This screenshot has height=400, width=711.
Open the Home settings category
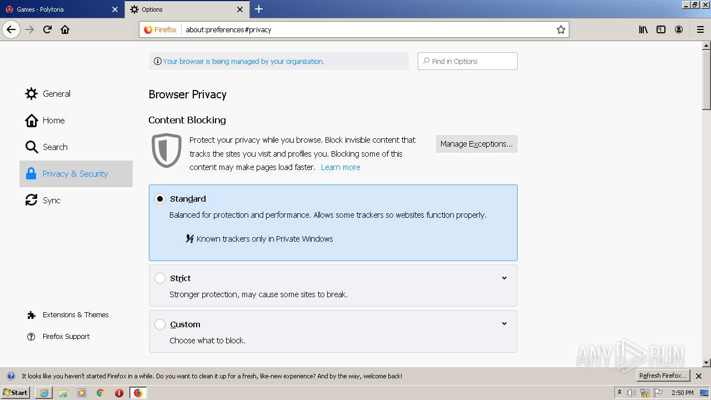pyautogui.click(x=76, y=121)
